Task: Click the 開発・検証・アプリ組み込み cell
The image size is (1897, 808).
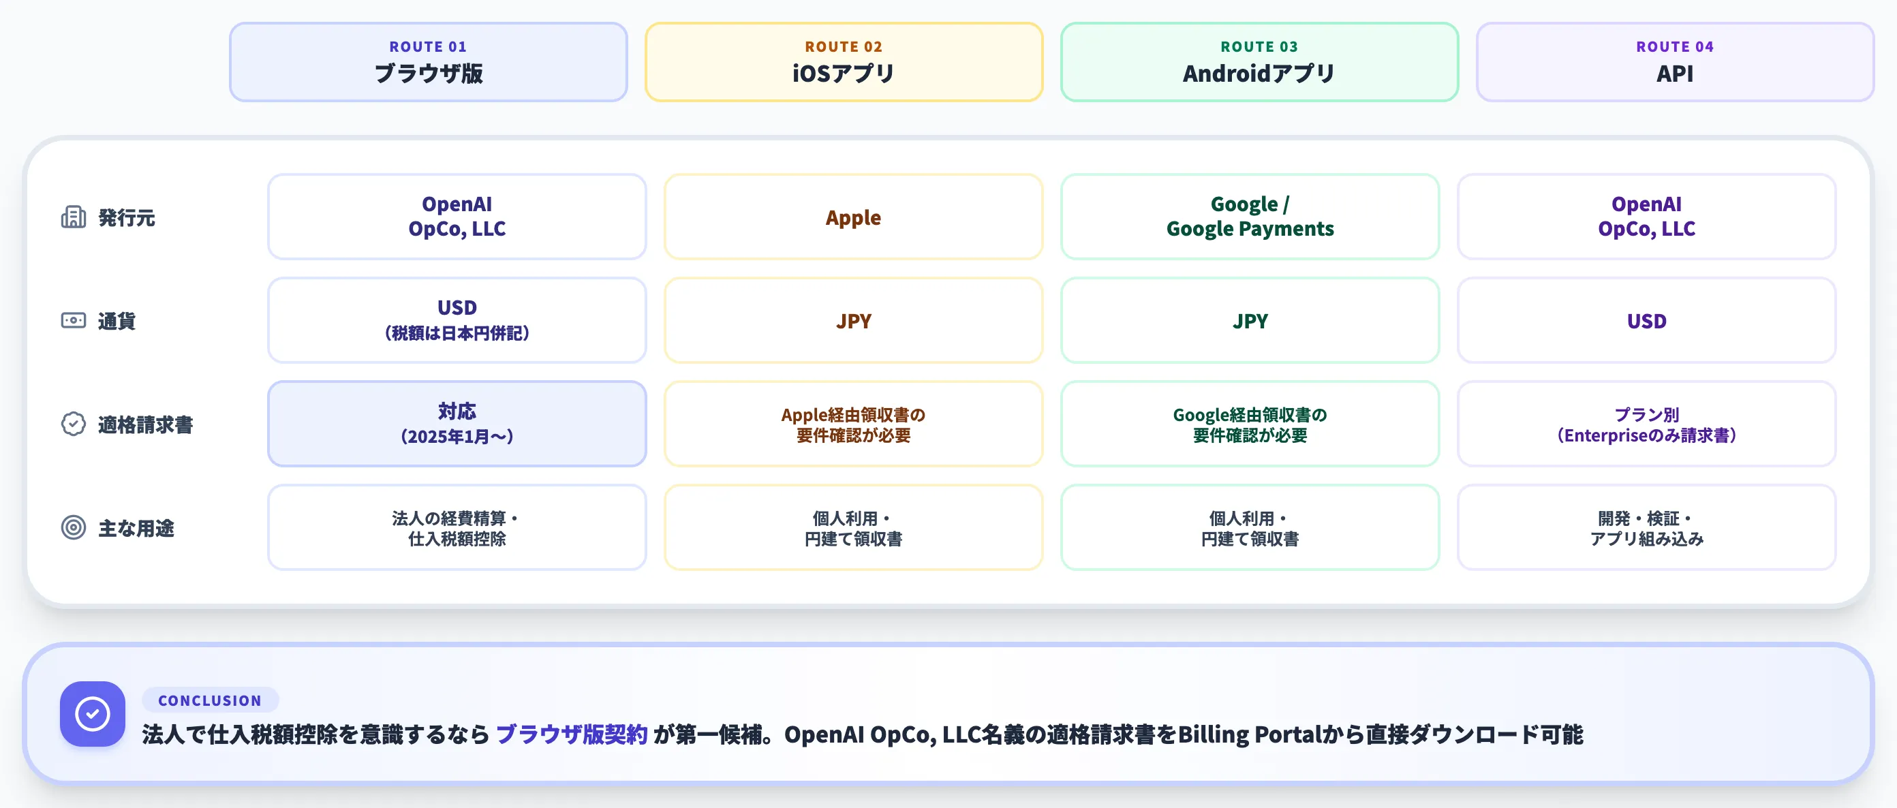Action: tap(1647, 527)
